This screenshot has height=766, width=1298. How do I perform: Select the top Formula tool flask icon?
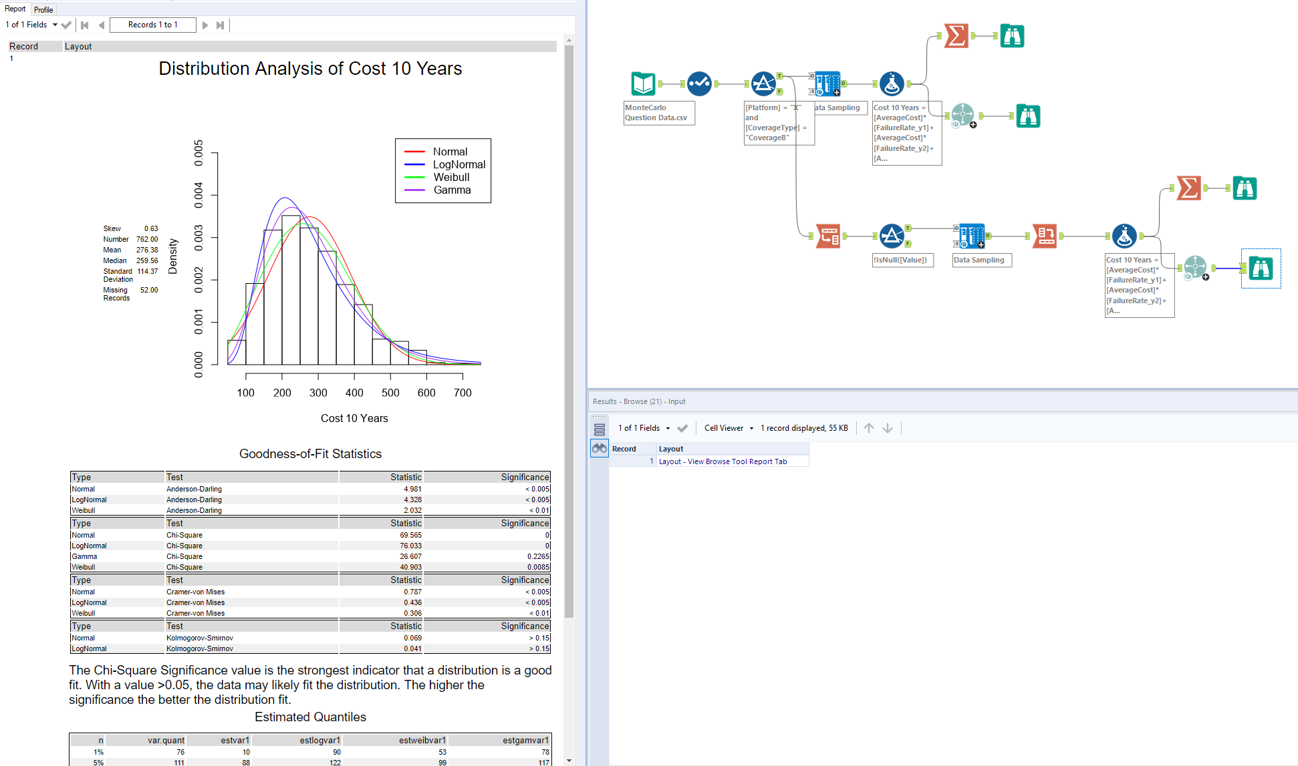click(892, 83)
